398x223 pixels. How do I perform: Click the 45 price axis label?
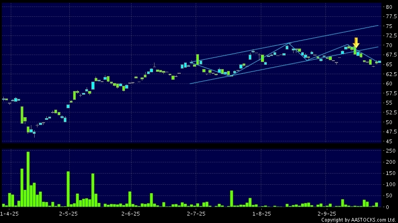(389, 141)
